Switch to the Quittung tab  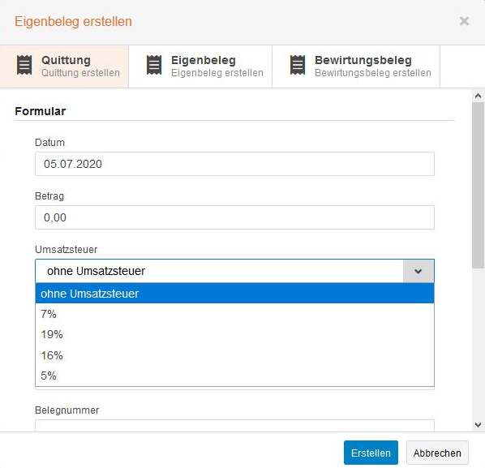click(x=64, y=67)
